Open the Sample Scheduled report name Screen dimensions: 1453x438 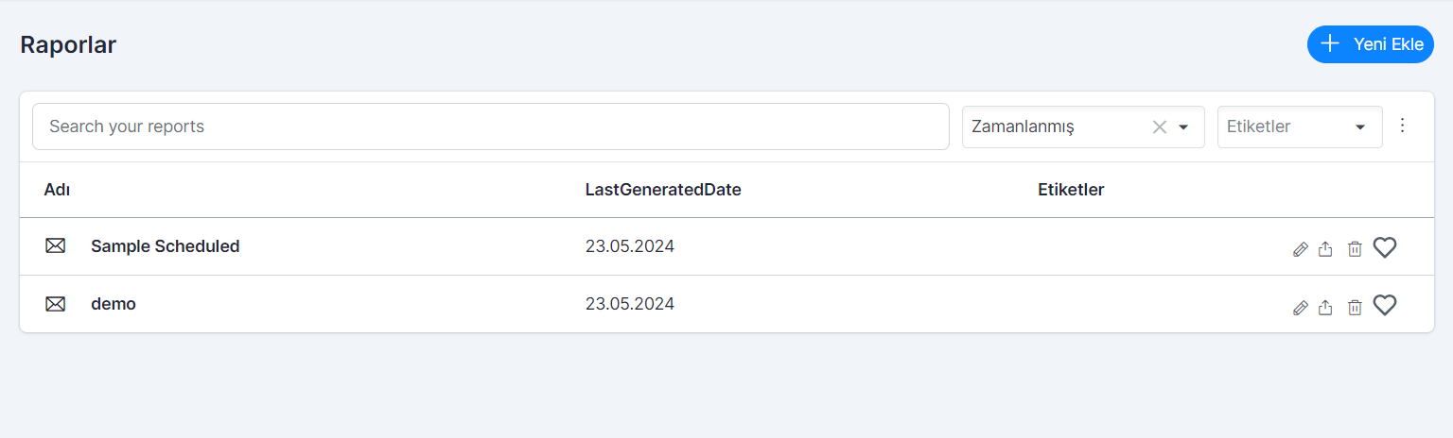(166, 246)
